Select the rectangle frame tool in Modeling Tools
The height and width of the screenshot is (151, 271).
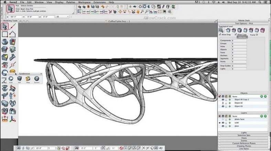(x=5, y=34)
